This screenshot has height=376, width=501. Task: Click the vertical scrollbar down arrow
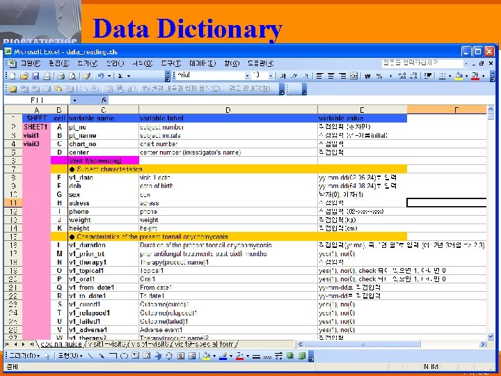(x=491, y=336)
